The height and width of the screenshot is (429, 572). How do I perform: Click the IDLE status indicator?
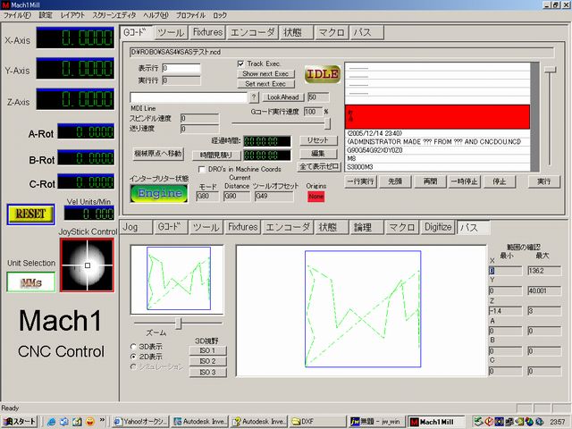[x=323, y=74]
